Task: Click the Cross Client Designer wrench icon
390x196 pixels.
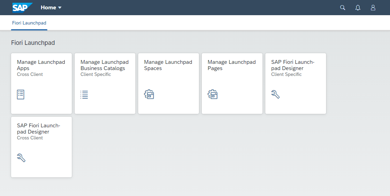Action: pyautogui.click(x=21, y=157)
